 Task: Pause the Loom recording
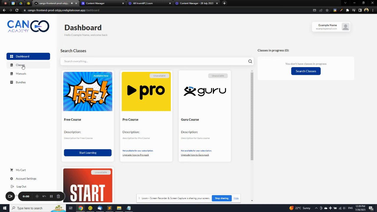pyautogui.click(x=51, y=196)
